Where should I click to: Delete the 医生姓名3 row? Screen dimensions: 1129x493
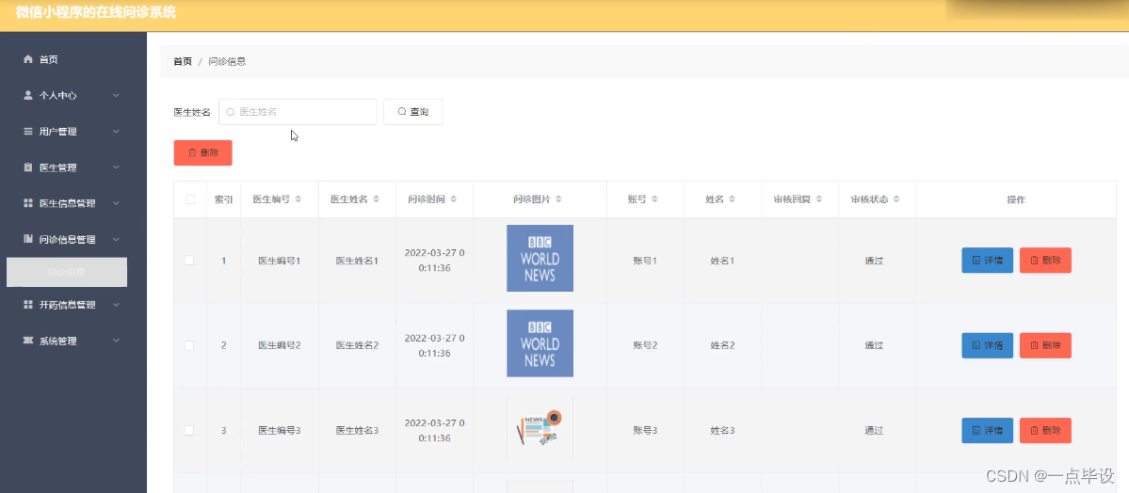click(1045, 430)
